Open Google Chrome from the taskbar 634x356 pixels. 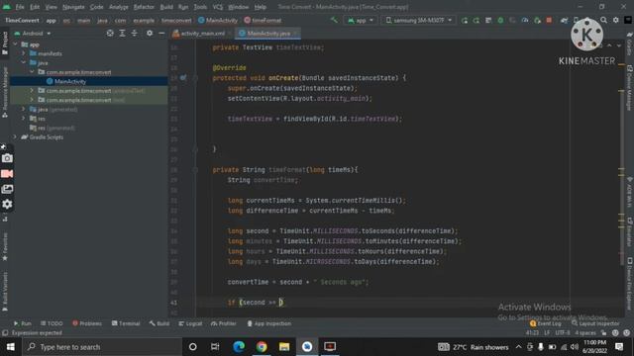point(262,347)
